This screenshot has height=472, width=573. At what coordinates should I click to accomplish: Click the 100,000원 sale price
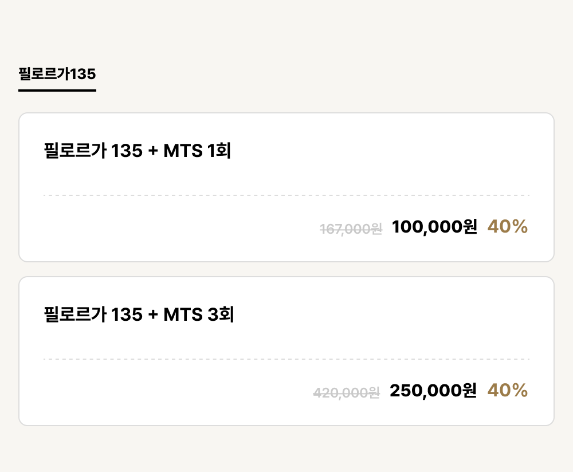(x=434, y=226)
